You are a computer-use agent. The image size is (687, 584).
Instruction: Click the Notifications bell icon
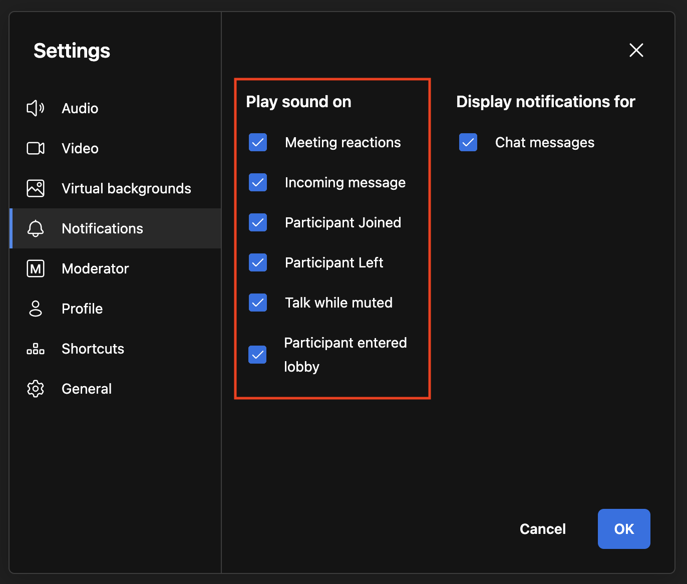click(35, 228)
